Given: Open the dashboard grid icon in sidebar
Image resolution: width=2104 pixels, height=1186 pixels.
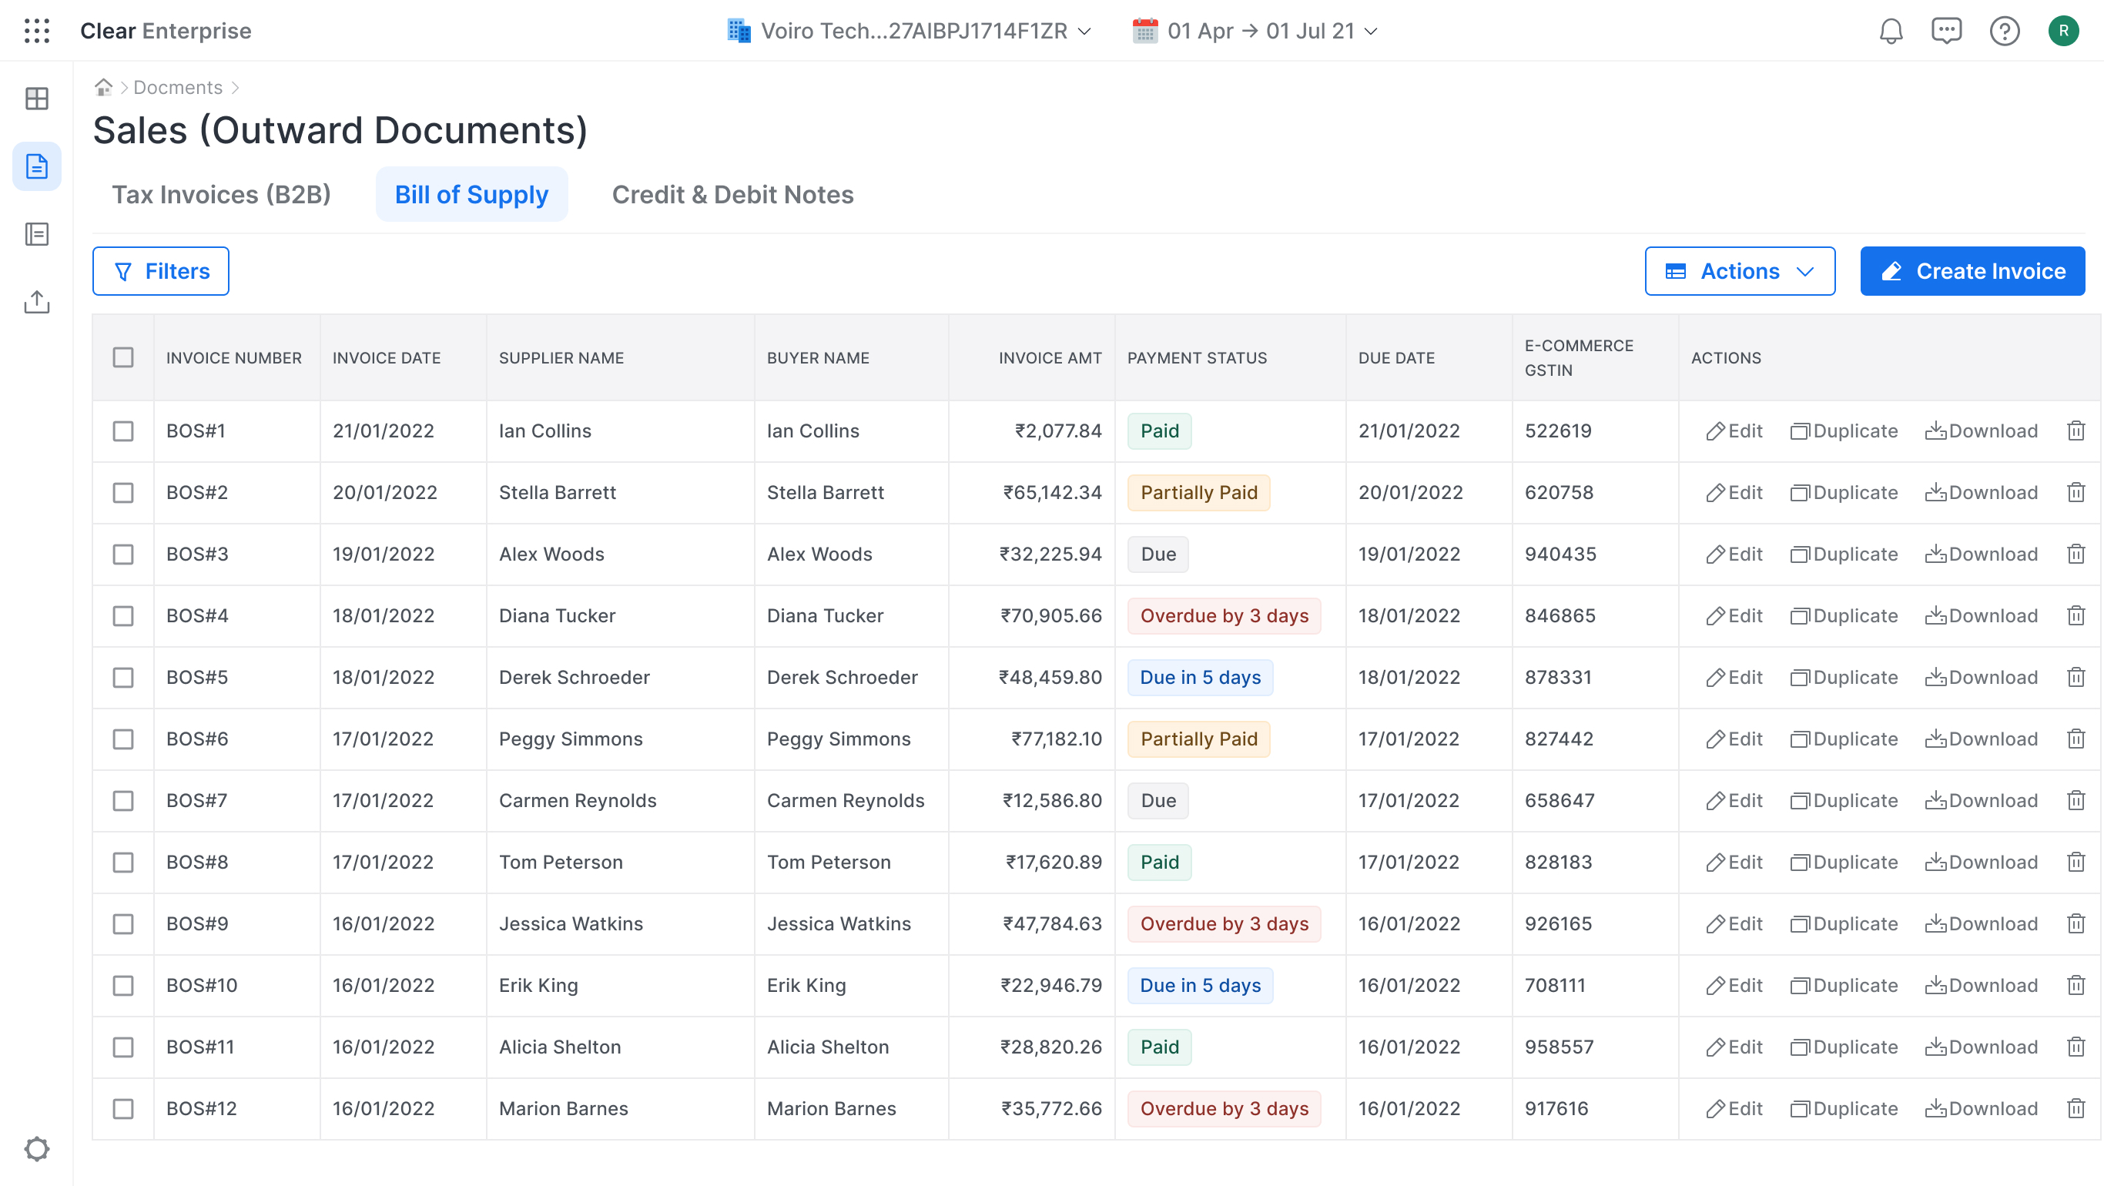Looking at the screenshot, I should [x=37, y=99].
